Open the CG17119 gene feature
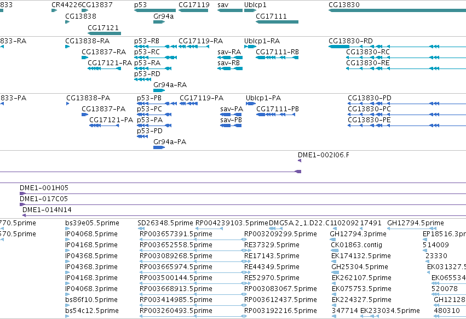Image resolution: width=466 pixels, height=319 pixels. tap(193, 10)
